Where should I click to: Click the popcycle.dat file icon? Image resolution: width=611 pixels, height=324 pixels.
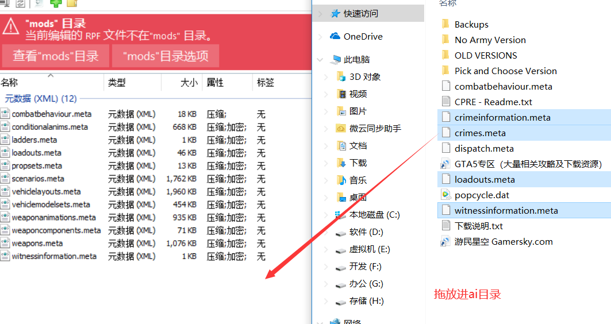click(445, 195)
